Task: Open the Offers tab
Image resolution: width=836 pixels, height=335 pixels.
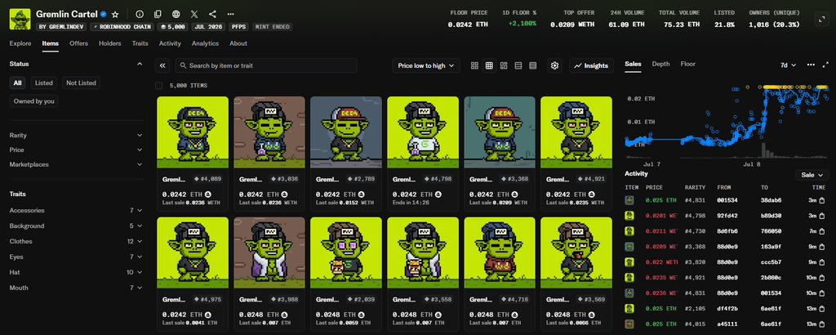Action: pyautogui.click(x=79, y=44)
